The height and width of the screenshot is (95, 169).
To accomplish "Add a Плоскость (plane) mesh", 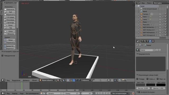I will point(10,9).
